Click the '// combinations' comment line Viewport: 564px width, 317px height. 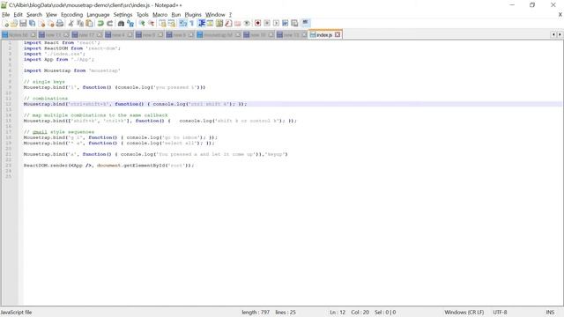[46, 99]
